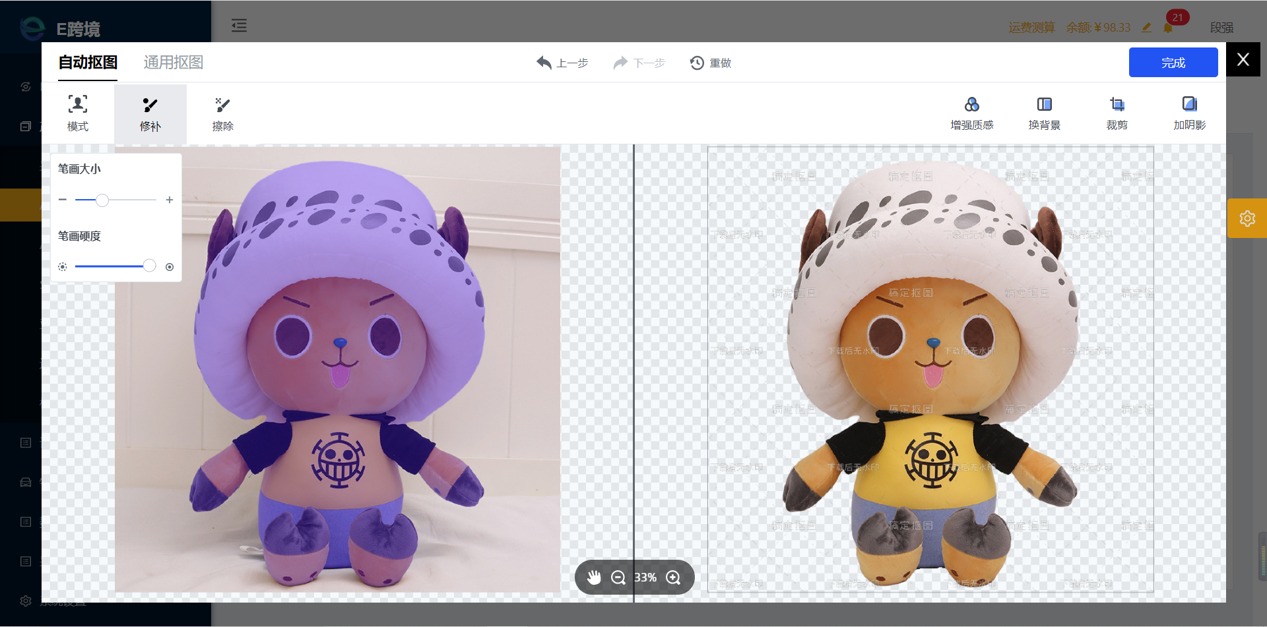Click 上一步 undo button
Viewport: 1267px width, 627px height.
[562, 63]
